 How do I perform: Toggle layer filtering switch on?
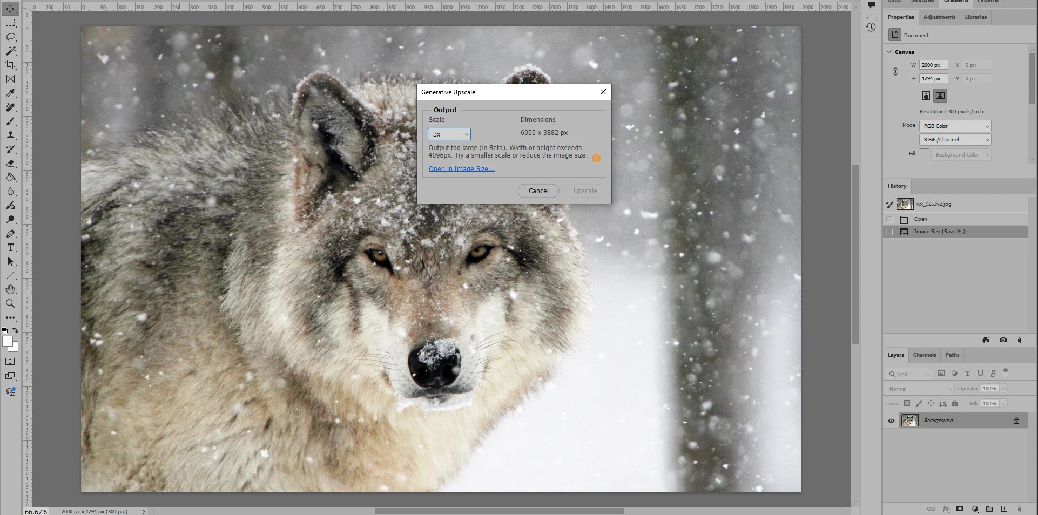[1006, 372]
